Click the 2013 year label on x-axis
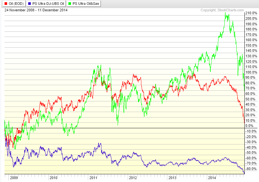 (172, 178)
